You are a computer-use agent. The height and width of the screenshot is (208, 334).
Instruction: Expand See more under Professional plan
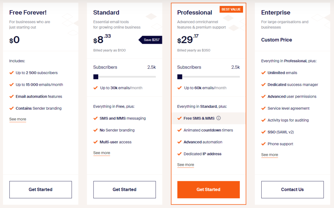pos(186,165)
